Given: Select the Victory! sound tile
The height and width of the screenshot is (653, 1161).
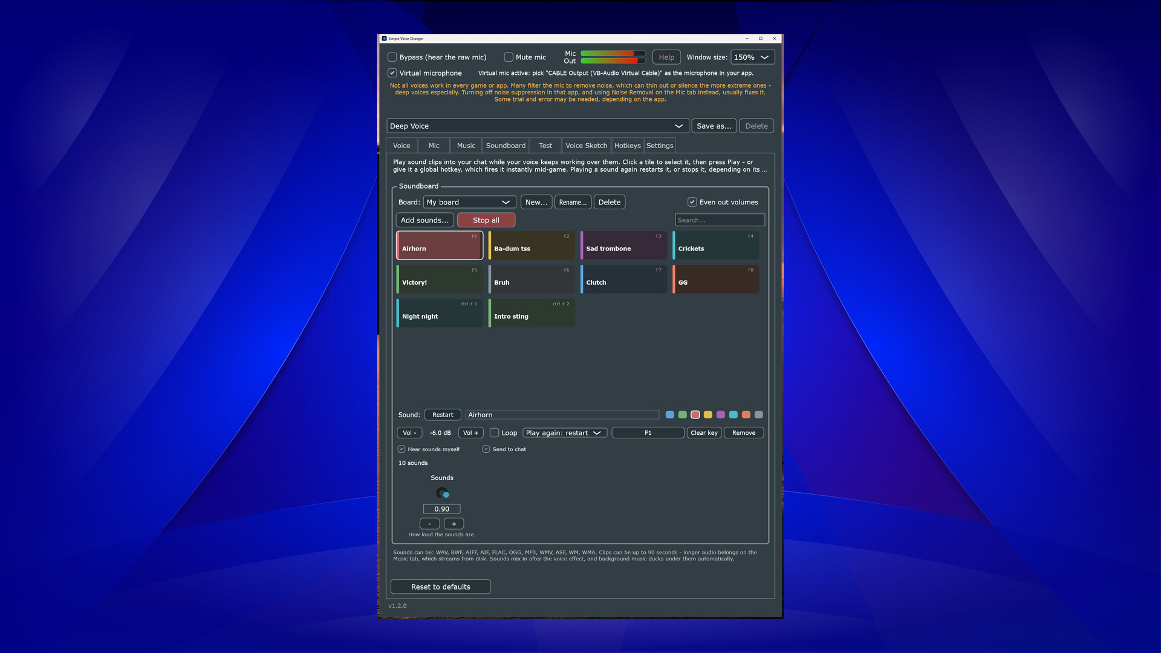Looking at the screenshot, I should point(440,279).
